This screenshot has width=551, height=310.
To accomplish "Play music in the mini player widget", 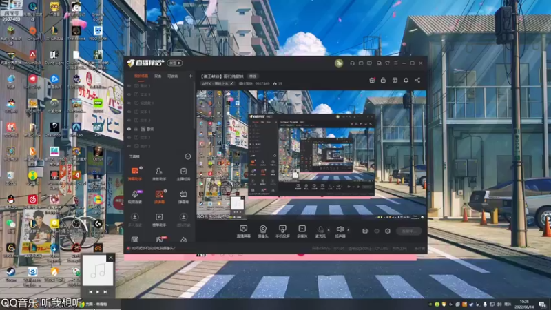I will tap(98, 292).
